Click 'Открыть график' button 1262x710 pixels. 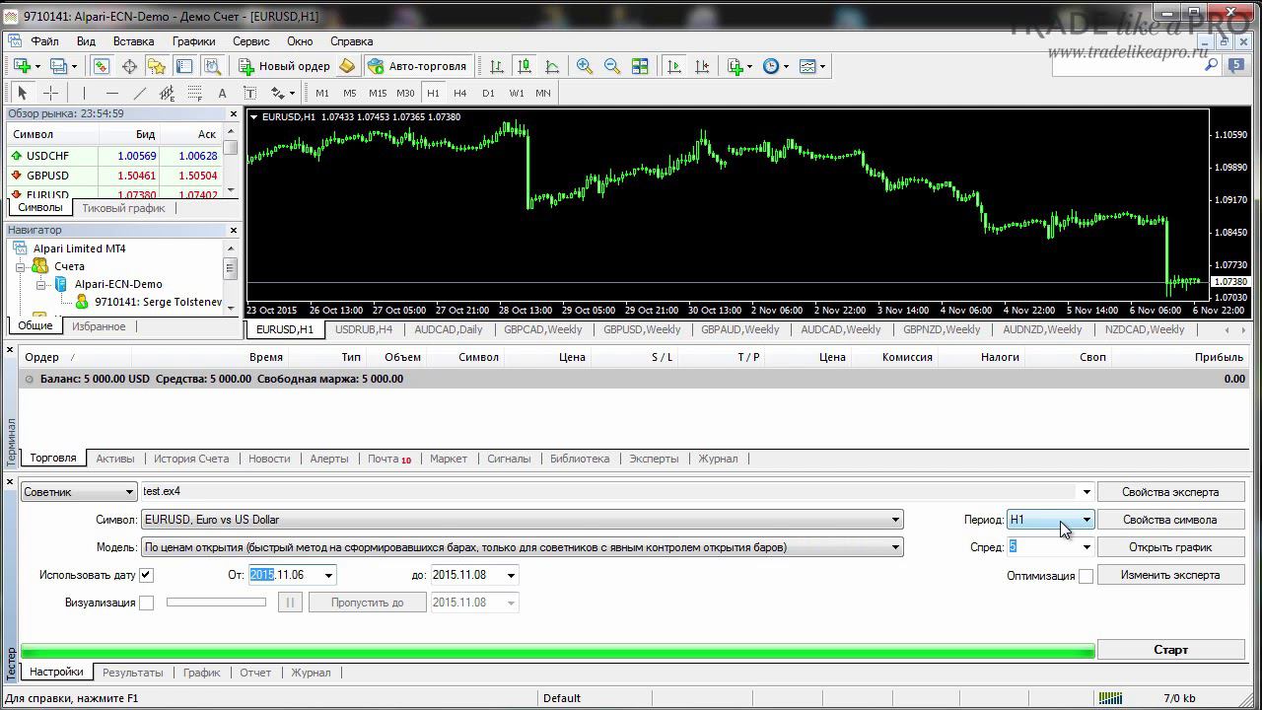(x=1170, y=547)
